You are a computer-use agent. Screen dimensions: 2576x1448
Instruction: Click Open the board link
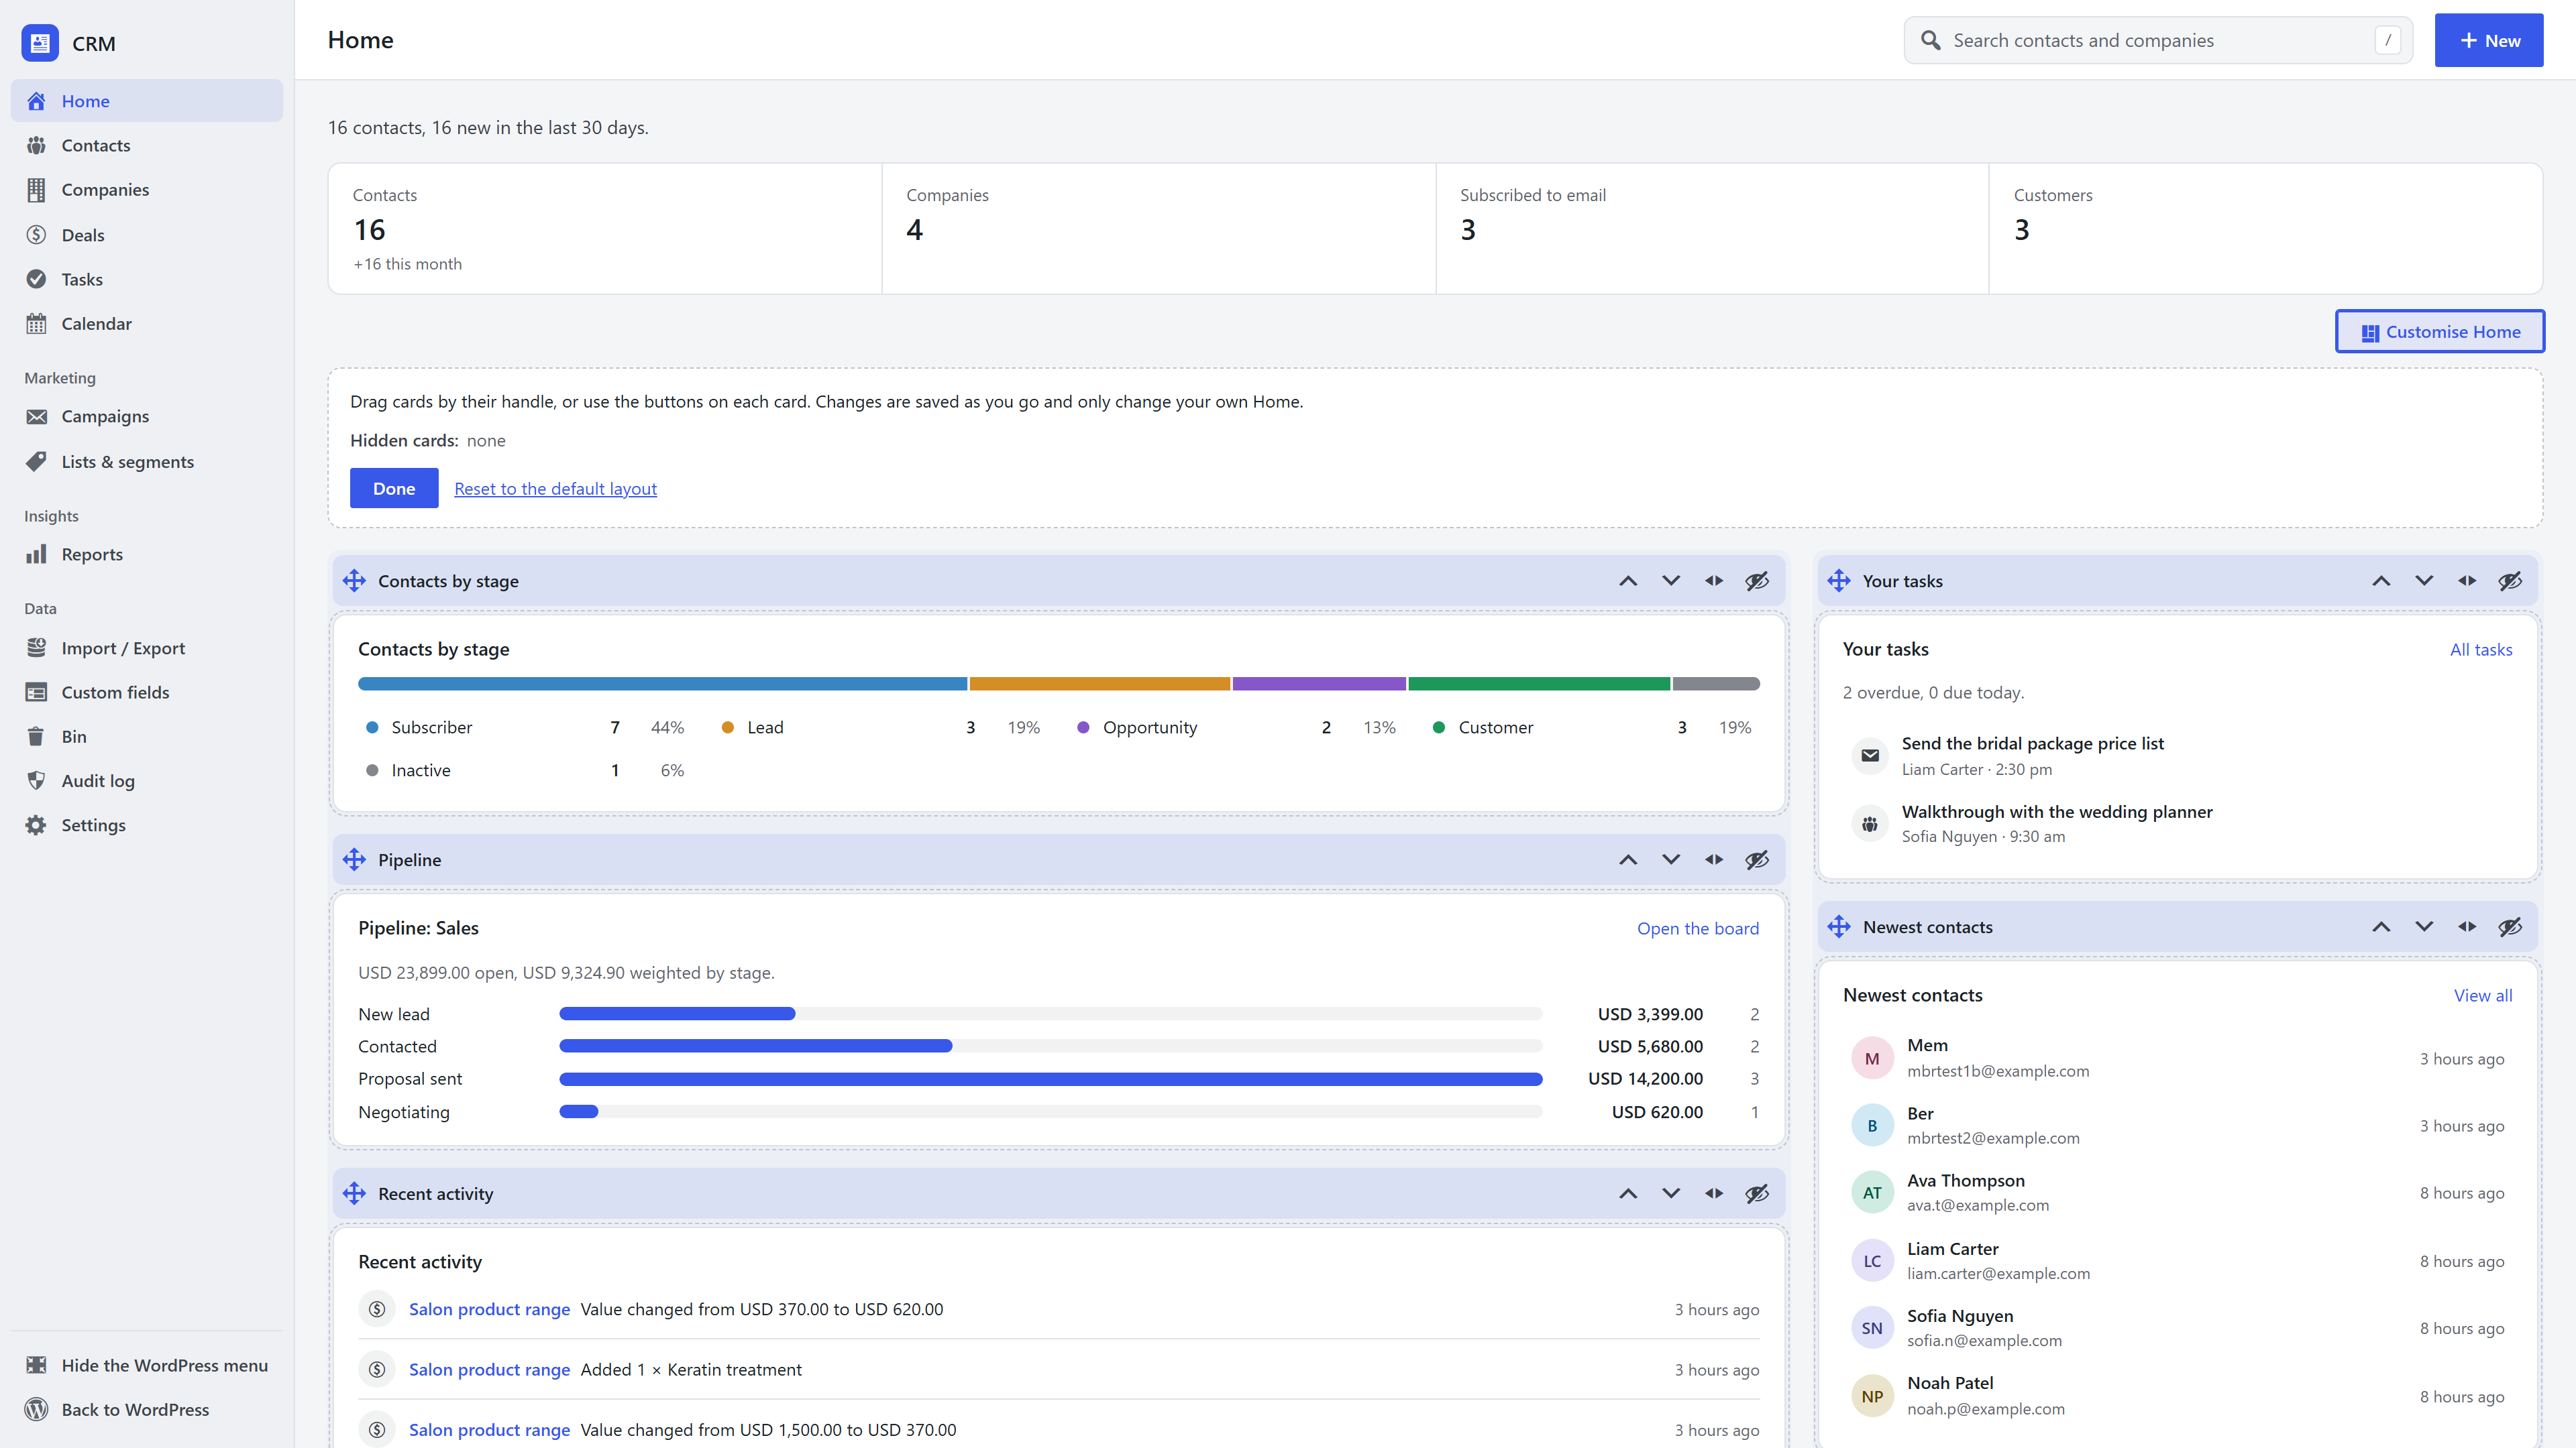[x=1697, y=928]
